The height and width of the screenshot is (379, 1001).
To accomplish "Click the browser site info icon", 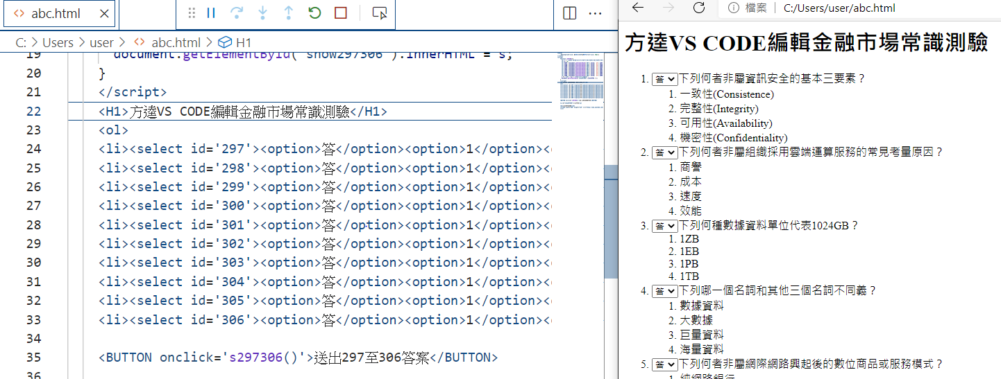I will (733, 8).
